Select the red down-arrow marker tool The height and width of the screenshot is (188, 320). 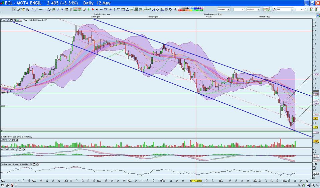pos(93,9)
